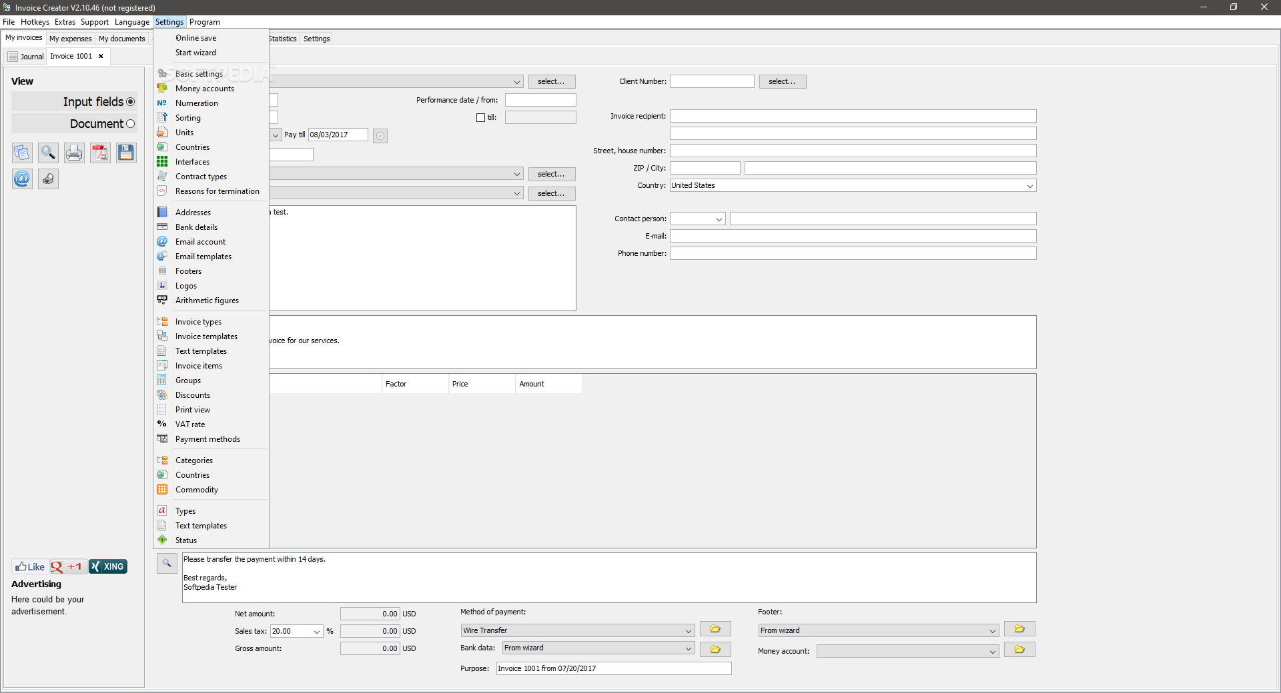Viewport: 1281px width, 693px height.
Task: Open folder icon next to Money account
Action: [x=1019, y=649]
